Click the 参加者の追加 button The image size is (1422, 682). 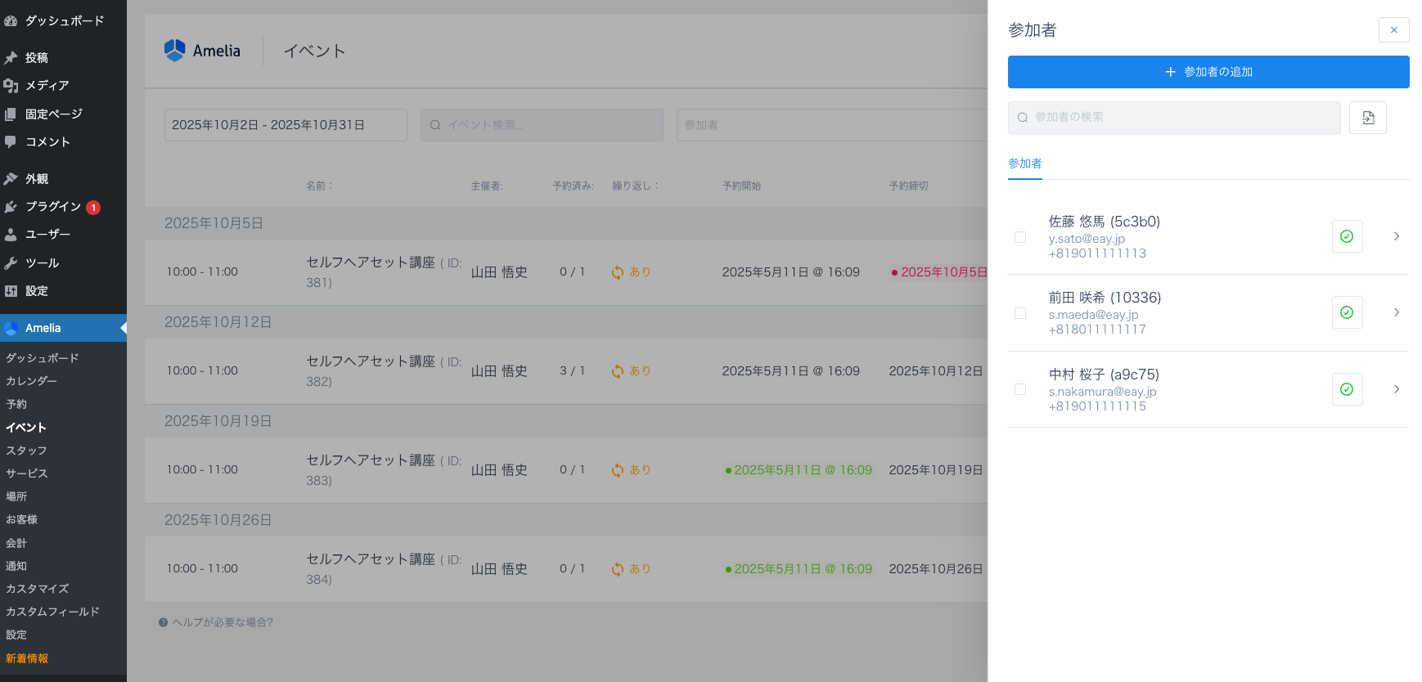tap(1208, 72)
